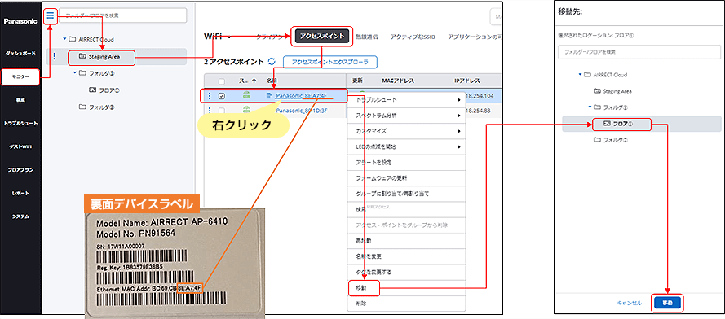Click the search field in 移動先 dialog
Image resolution: width=725 pixels, height=319 pixels.
tap(639, 52)
